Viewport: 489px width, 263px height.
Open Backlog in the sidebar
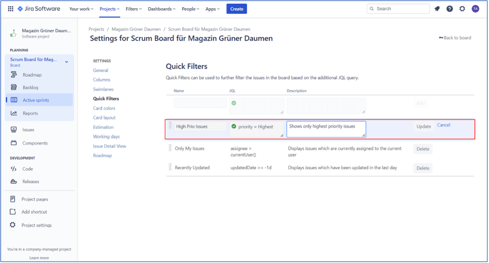pyautogui.click(x=30, y=88)
